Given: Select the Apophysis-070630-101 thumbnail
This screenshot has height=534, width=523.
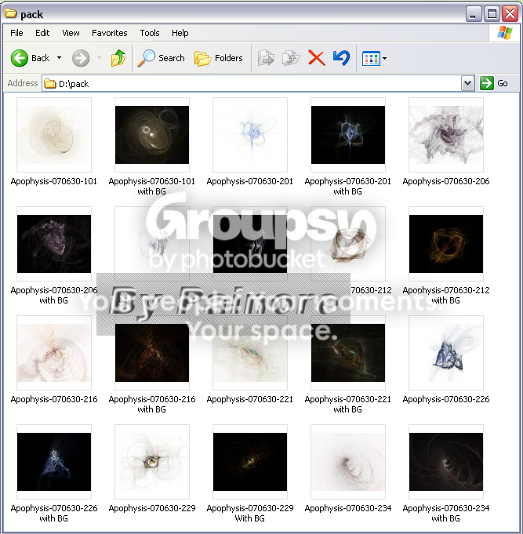Looking at the screenshot, I should [x=54, y=135].
